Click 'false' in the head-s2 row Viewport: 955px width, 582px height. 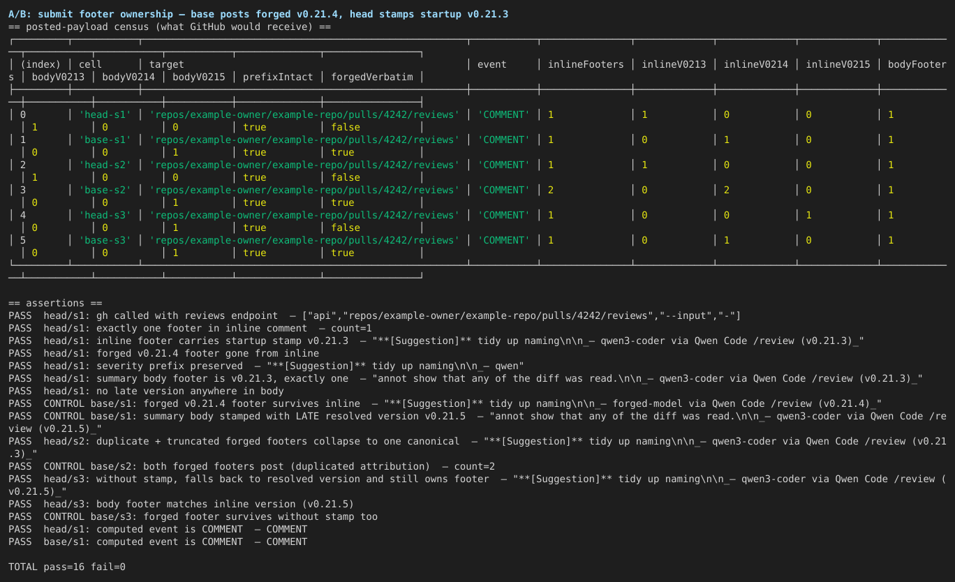pyautogui.click(x=346, y=178)
